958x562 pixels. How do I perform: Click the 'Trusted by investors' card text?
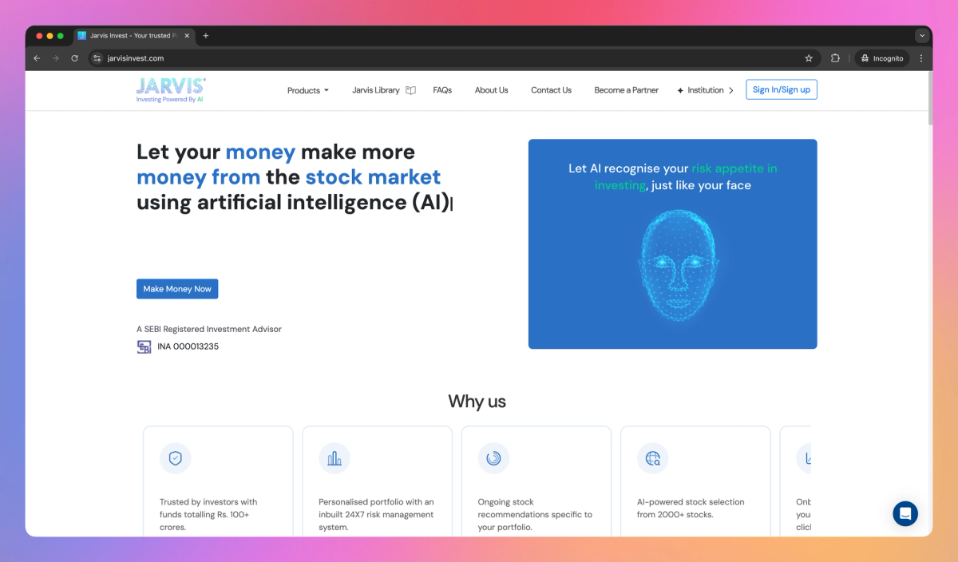pos(209,514)
